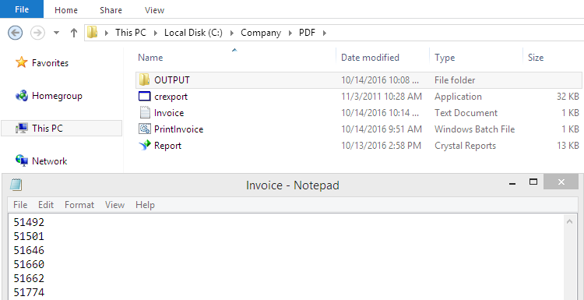Click the folder icon in address bar
584x300 pixels.
(x=92, y=33)
